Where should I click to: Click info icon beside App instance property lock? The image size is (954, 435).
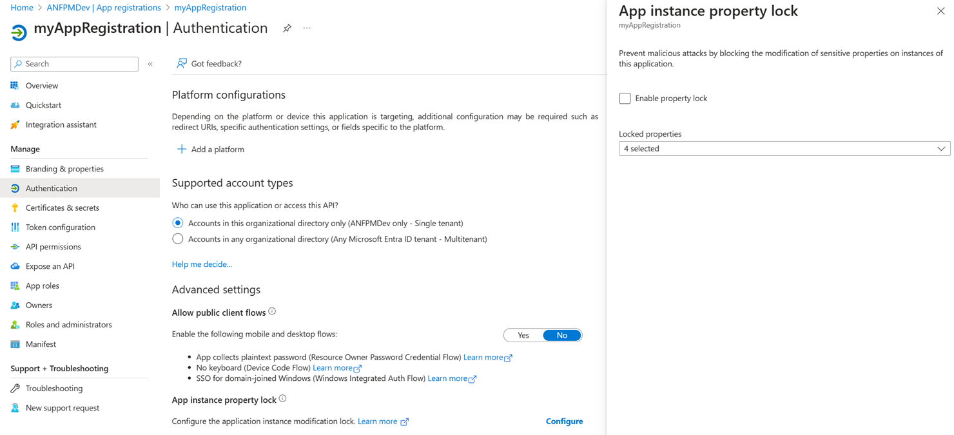click(x=282, y=399)
